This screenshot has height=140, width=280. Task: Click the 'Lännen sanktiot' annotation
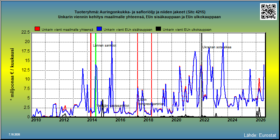105,45
